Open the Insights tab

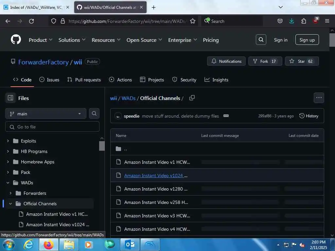[216, 80]
